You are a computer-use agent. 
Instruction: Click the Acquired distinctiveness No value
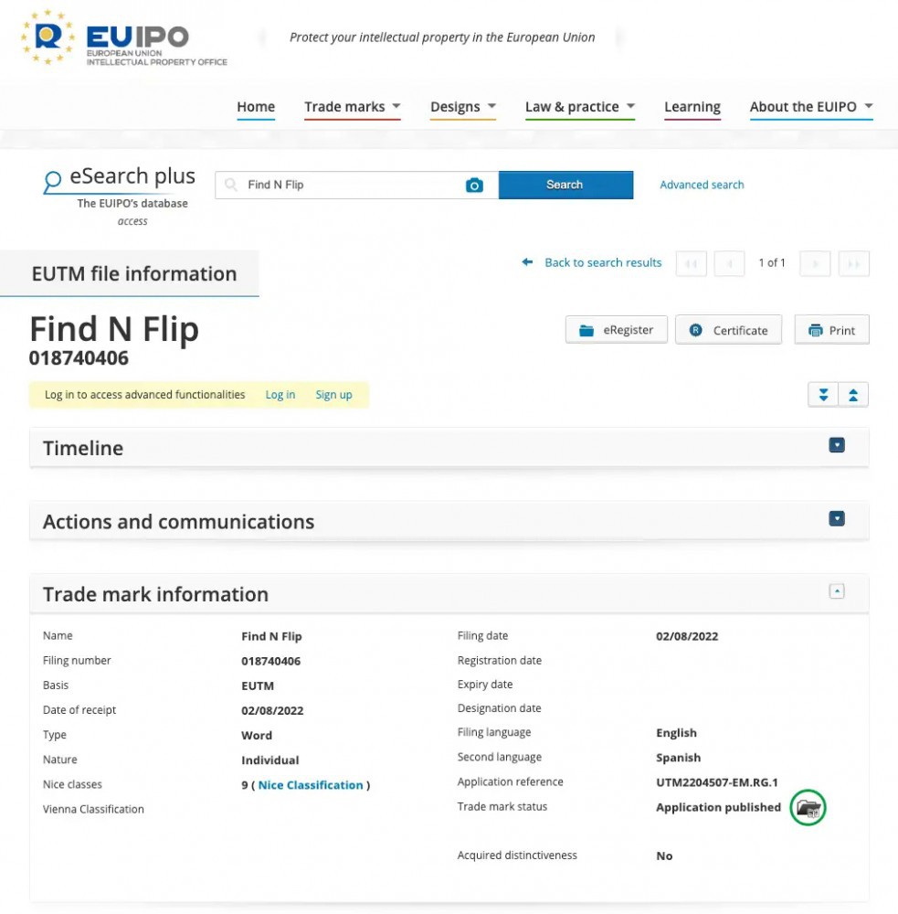pyautogui.click(x=664, y=856)
